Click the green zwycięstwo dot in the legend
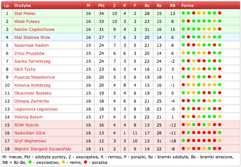 tap(31, 162)
